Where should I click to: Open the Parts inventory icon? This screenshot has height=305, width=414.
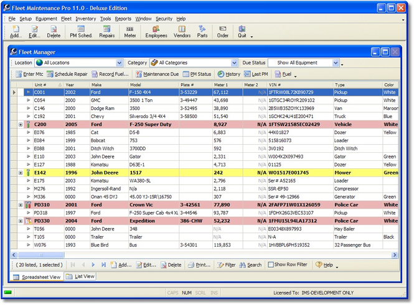click(202, 32)
